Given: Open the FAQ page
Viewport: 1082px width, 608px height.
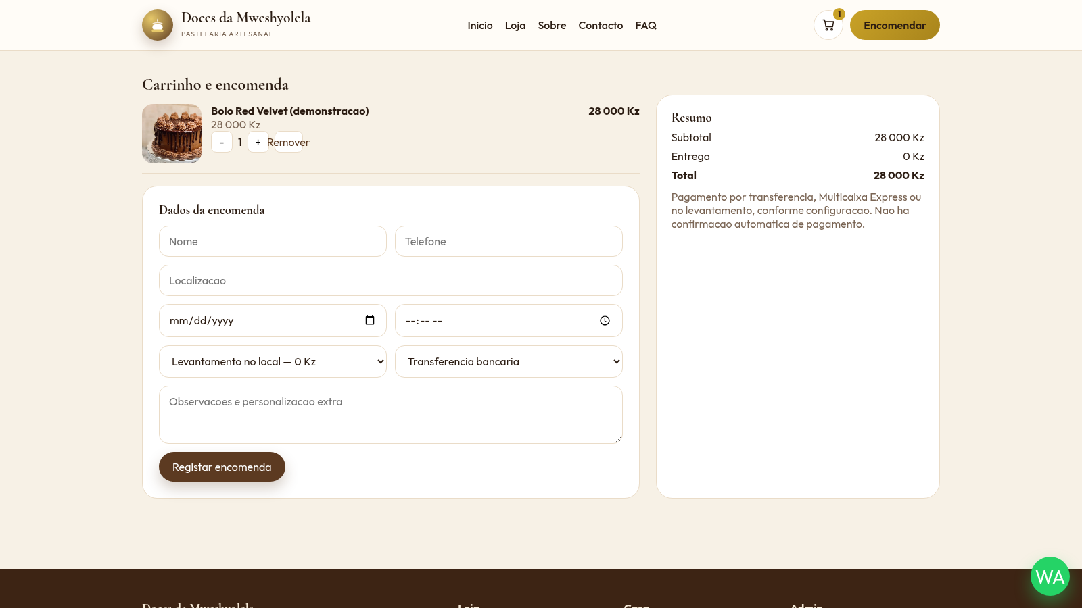Looking at the screenshot, I should [646, 25].
